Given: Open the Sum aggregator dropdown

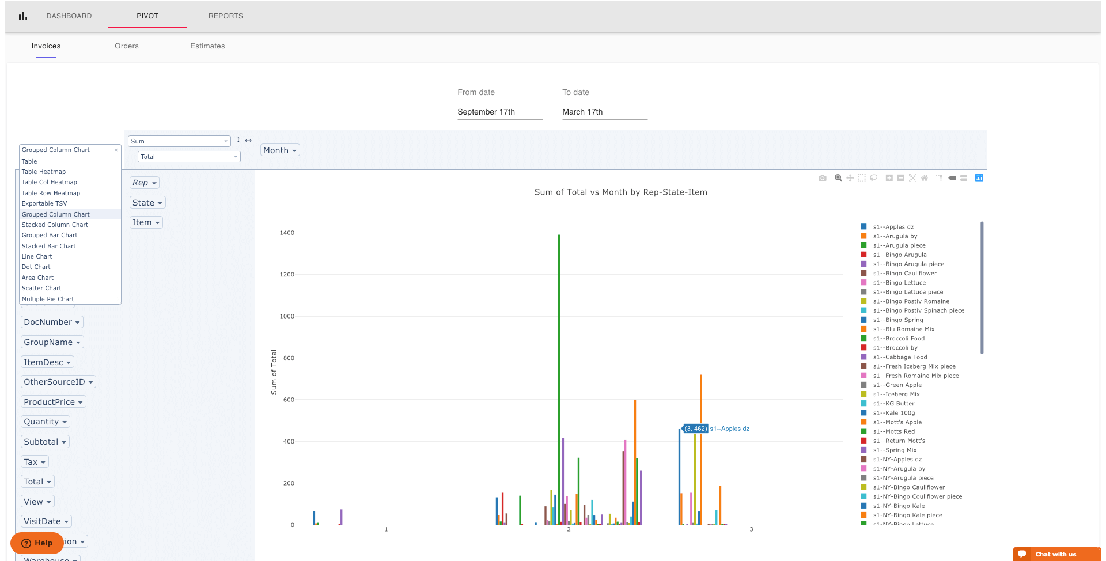Looking at the screenshot, I should coord(179,141).
